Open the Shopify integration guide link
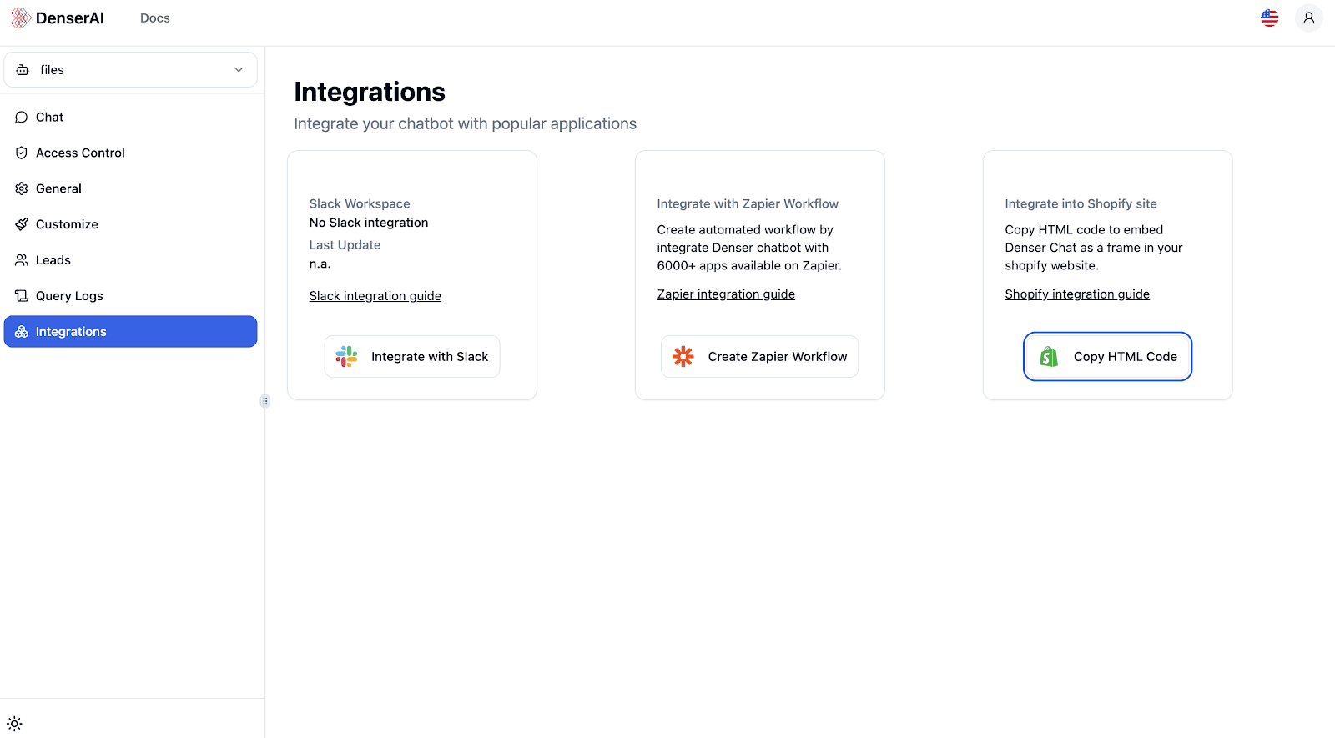Screen dimensions: 1335x738 pos(1077,294)
